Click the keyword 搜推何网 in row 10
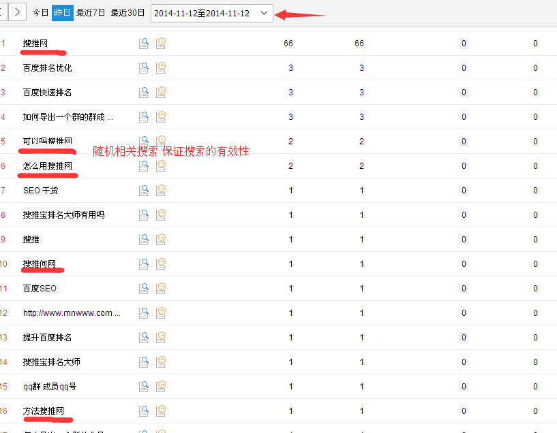The width and height of the screenshot is (557, 433). [x=40, y=264]
